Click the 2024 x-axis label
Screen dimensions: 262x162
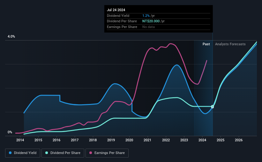[202, 140]
